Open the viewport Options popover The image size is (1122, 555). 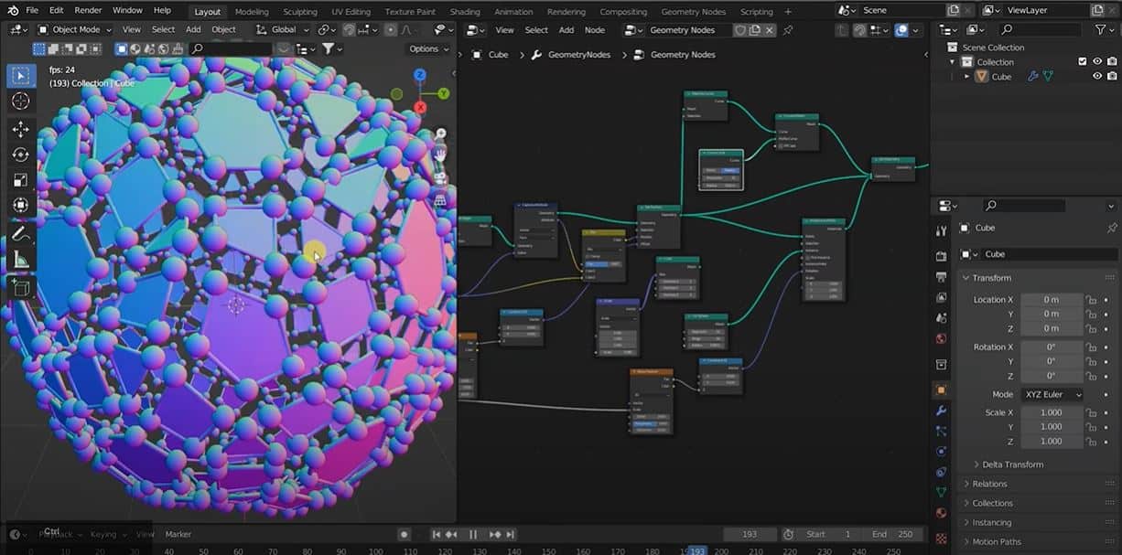point(426,49)
